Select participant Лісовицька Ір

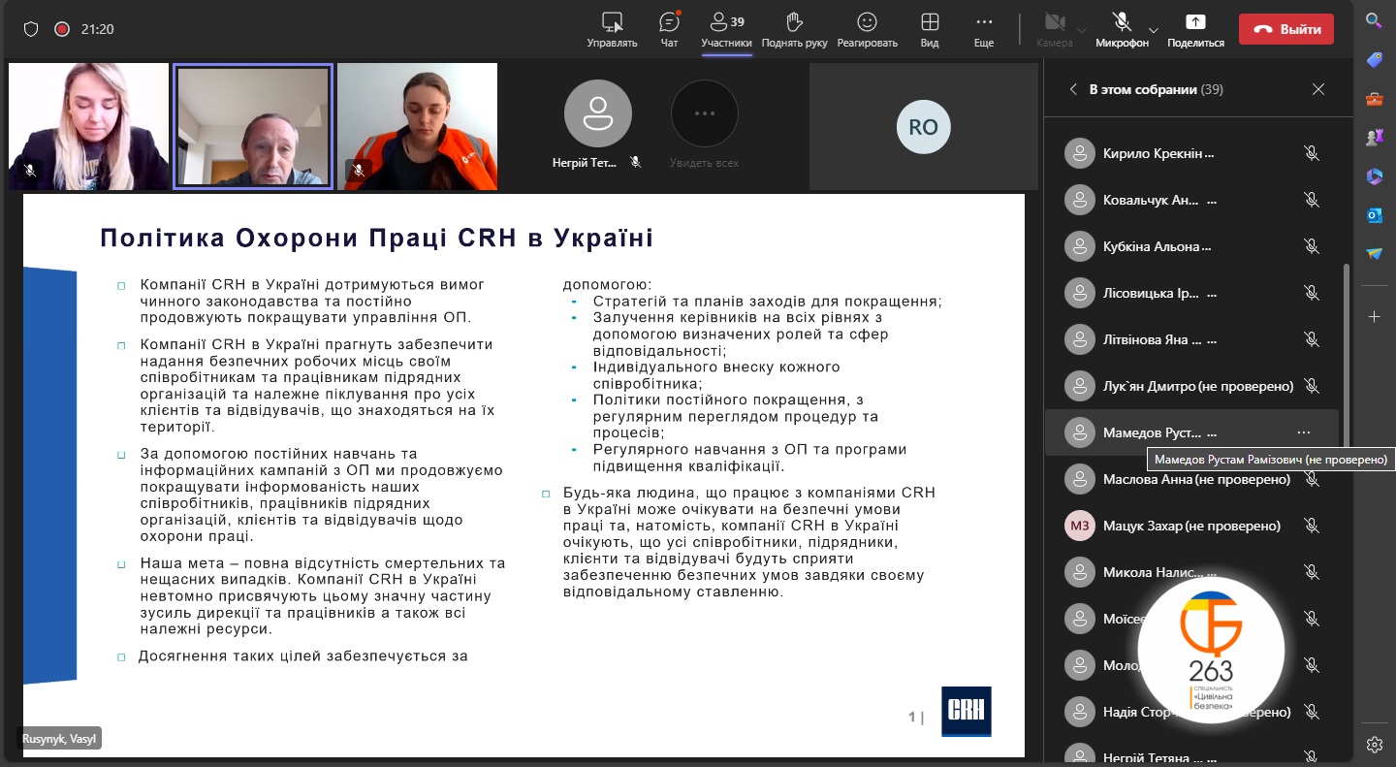click(x=1191, y=293)
